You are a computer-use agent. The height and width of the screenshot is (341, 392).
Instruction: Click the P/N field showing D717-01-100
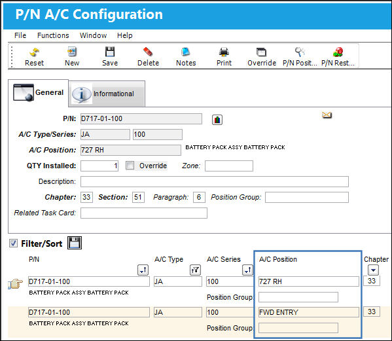(x=141, y=118)
